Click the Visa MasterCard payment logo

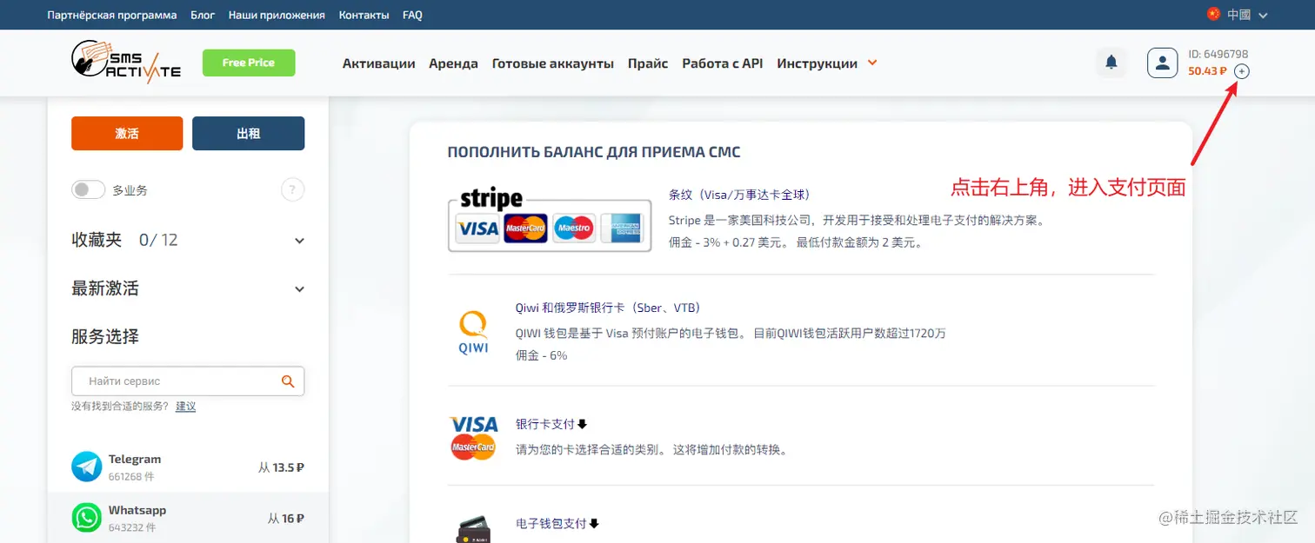[x=474, y=437]
